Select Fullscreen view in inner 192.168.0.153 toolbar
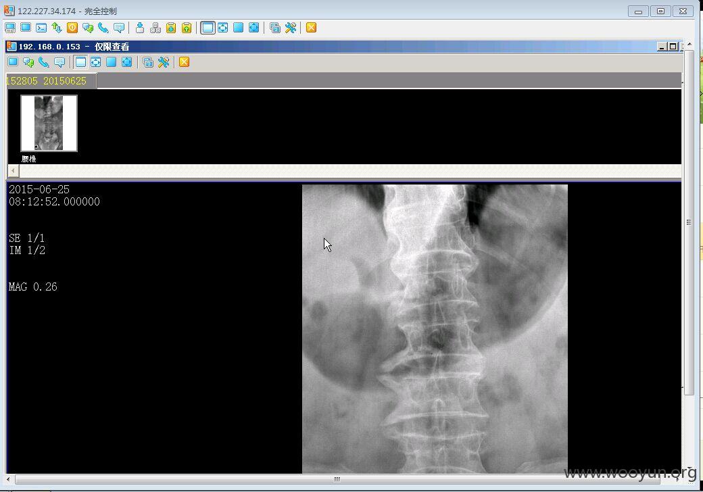The image size is (703, 492). pyautogui.click(x=111, y=62)
